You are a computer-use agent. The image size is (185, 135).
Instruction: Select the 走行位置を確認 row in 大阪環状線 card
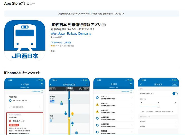pos(25,107)
